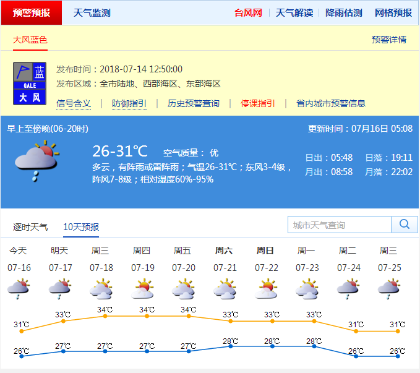Click the 07-19 sunny cloud forecast icon
The width and height of the screenshot is (420, 373).
tap(142, 289)
